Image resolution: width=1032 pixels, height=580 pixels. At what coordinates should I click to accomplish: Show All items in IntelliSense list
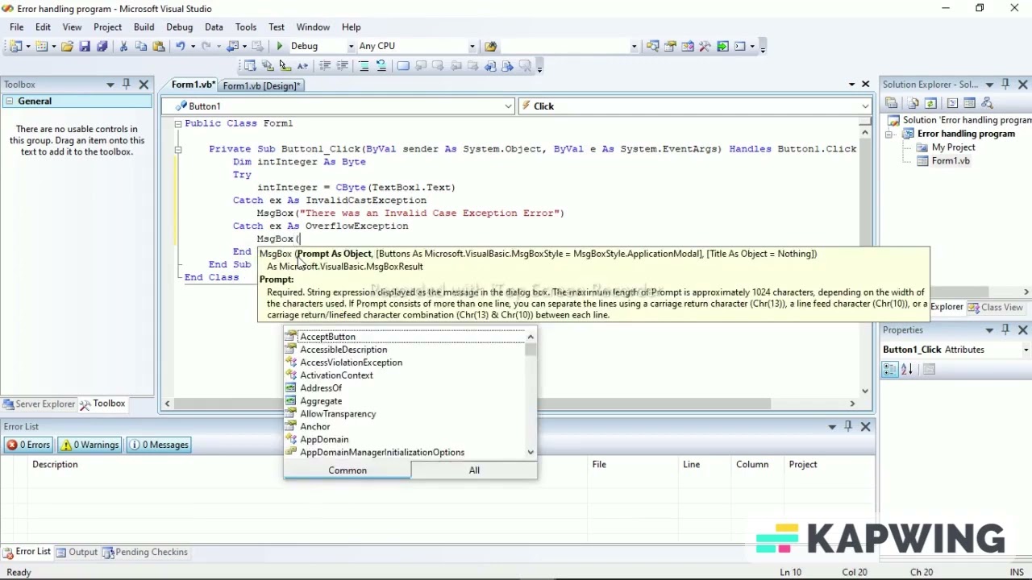coord(474,470)
